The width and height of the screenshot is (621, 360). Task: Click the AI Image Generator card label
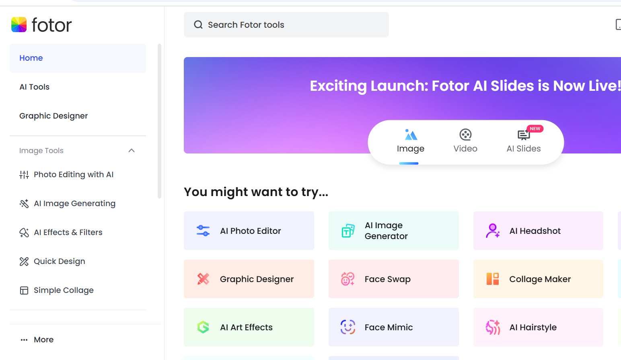(x=386, y=231)
